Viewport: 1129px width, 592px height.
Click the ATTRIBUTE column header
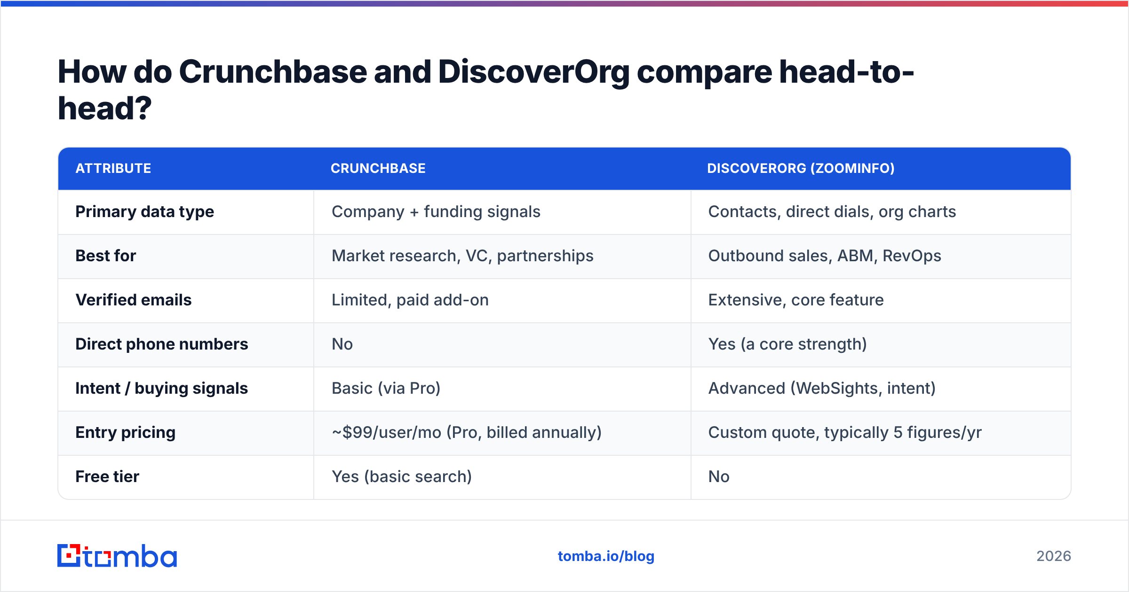(113, 168)
